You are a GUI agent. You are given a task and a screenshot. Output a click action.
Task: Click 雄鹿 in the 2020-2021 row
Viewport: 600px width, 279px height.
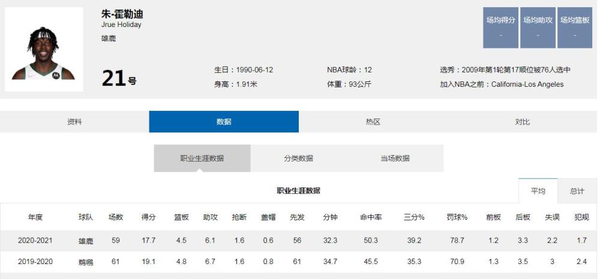pyautogui.click(x=86, y=241)
